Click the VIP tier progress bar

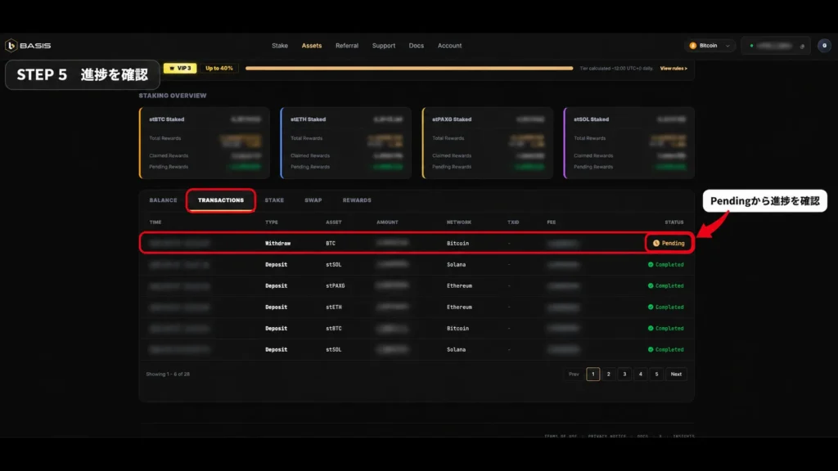409,69
